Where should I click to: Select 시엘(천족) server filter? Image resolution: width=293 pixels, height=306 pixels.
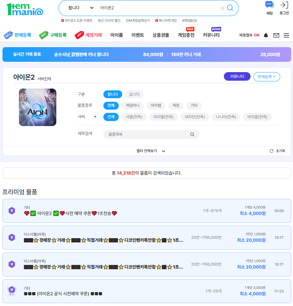tap(134, 117)
